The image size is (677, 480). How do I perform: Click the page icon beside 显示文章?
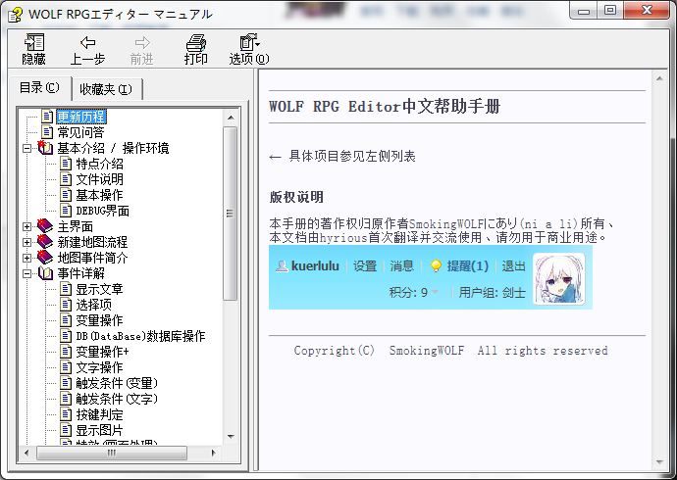(66, 289)
